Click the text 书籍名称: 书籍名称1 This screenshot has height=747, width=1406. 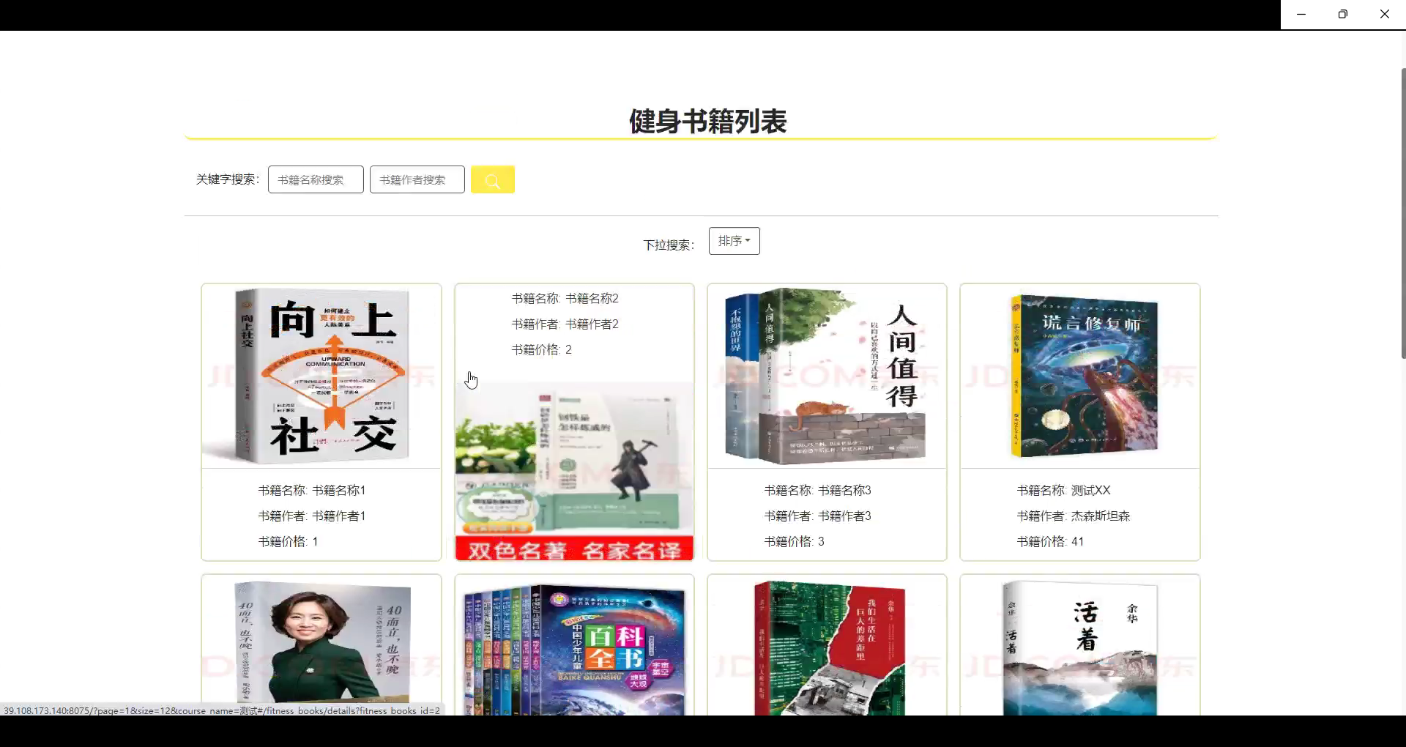click(311, 490)
